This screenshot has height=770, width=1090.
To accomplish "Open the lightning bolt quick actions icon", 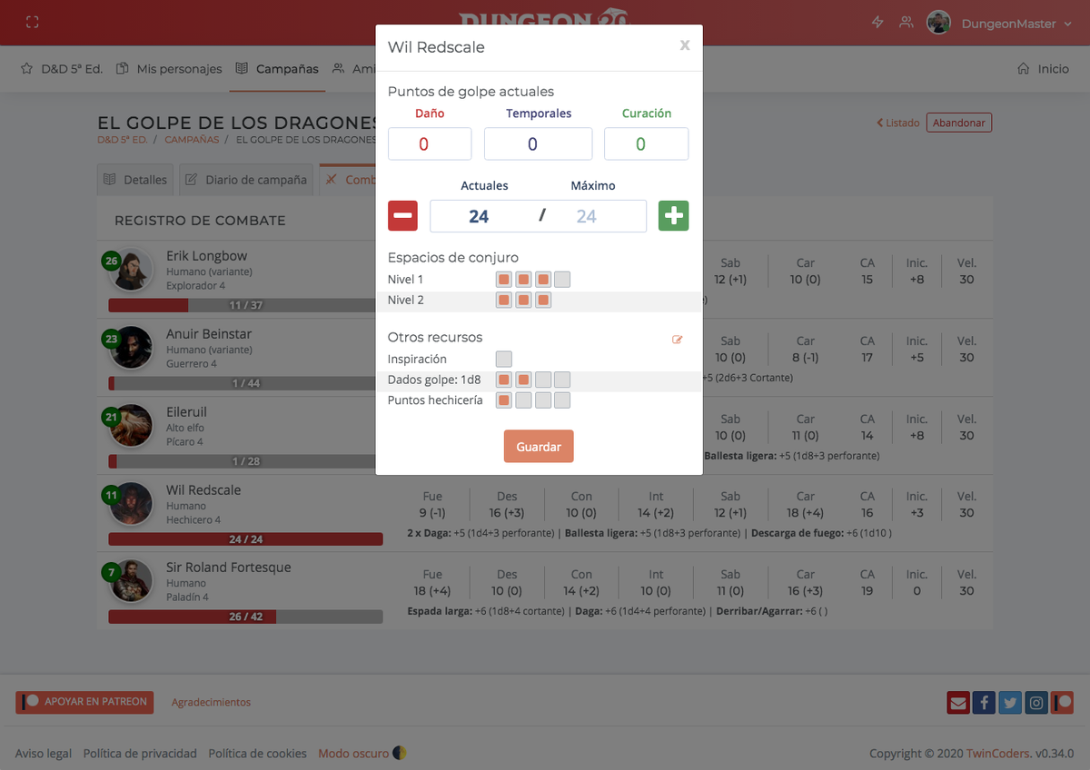I will 877,23.
